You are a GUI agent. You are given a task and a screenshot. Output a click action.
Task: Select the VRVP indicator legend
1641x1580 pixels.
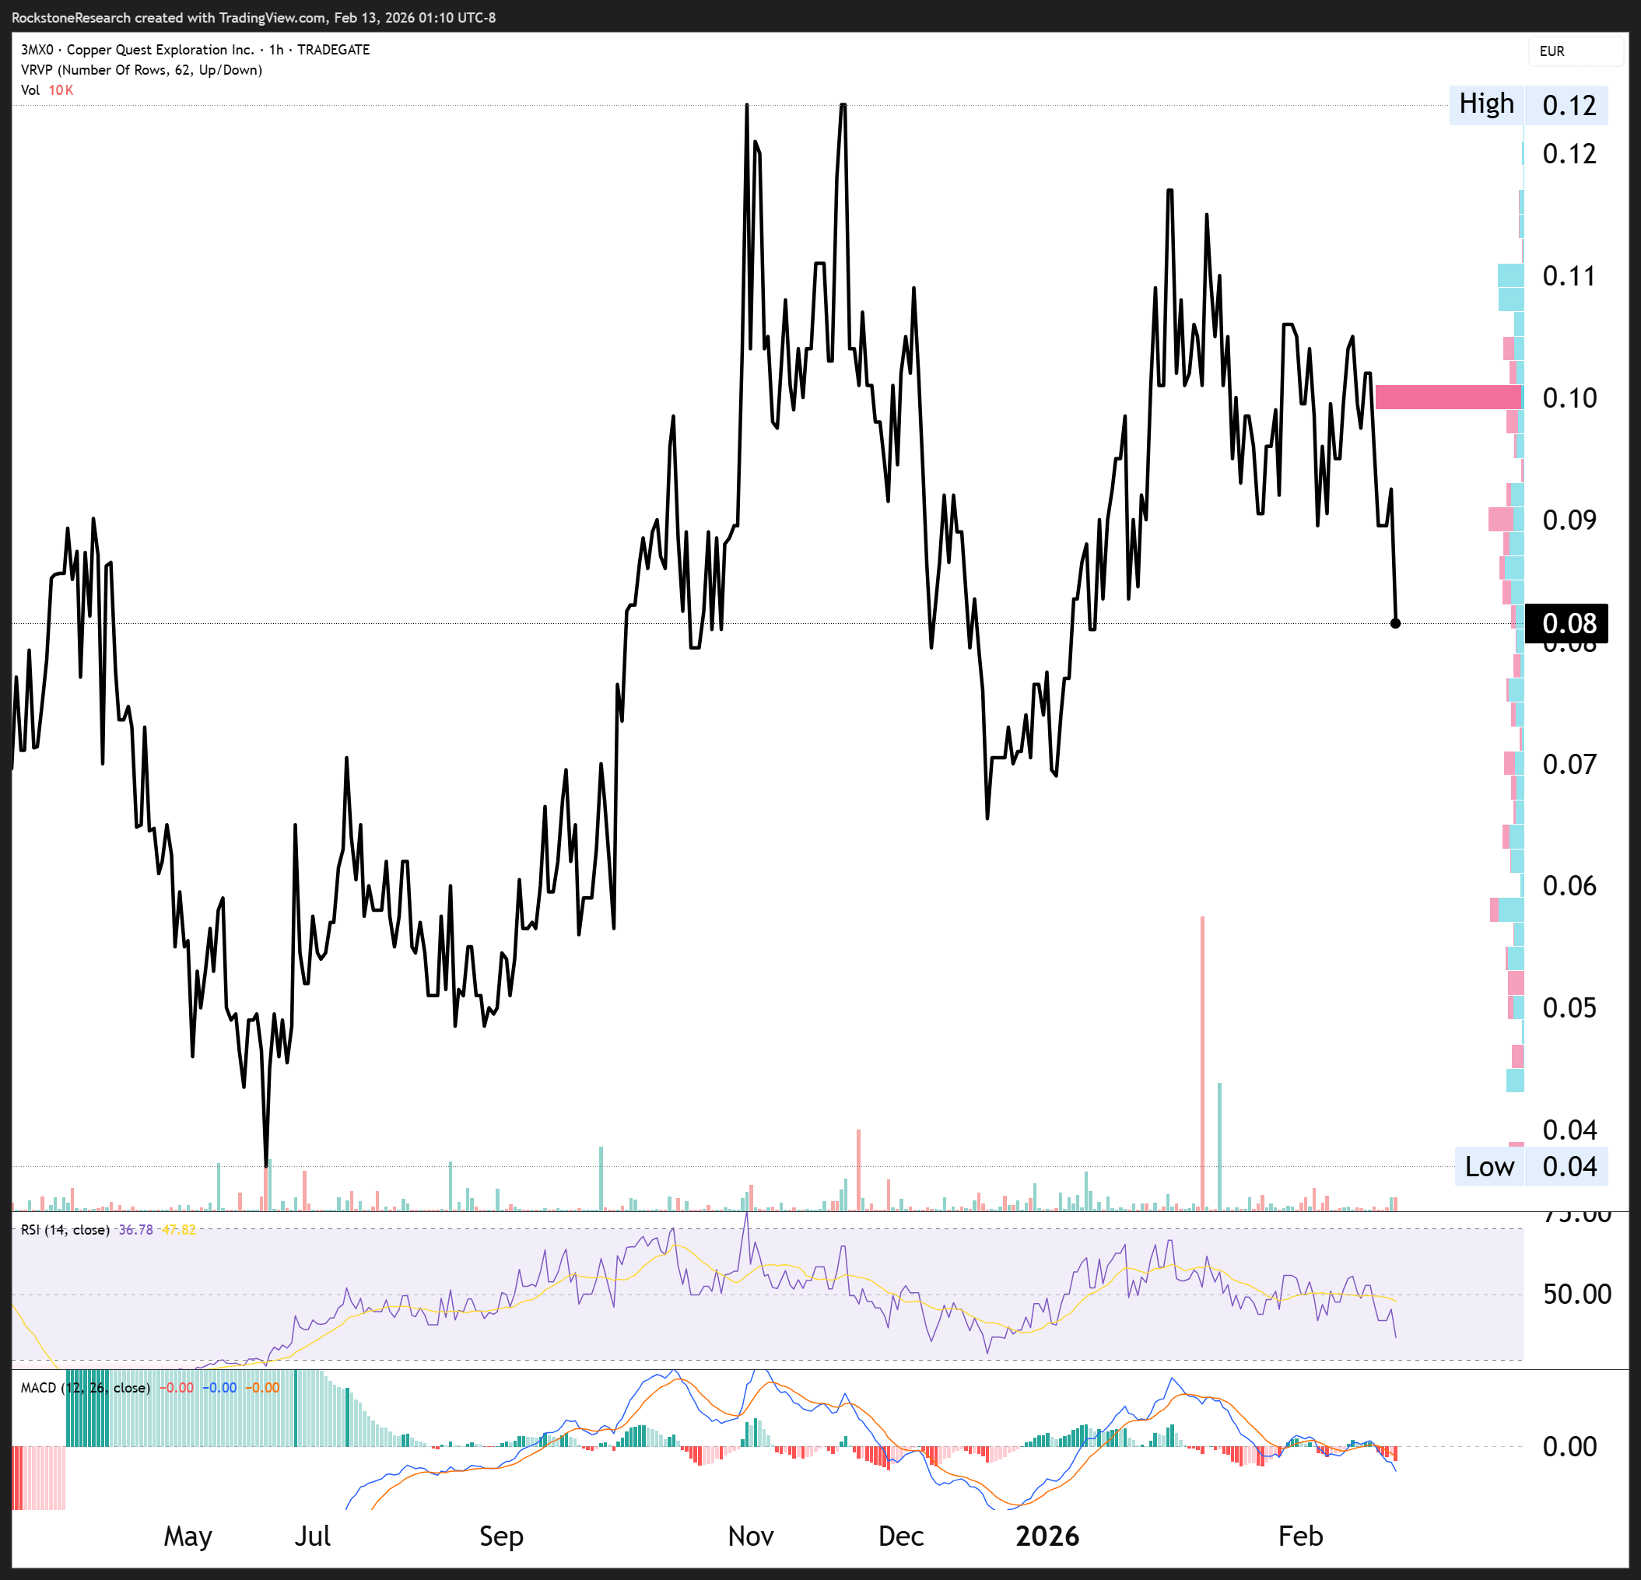click(141, 69)
